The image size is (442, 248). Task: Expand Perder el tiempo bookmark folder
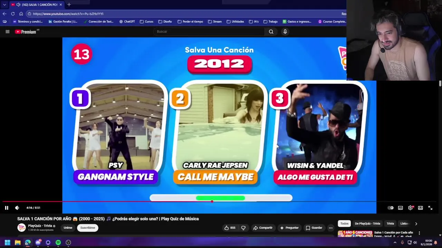[x=190, y=22]
